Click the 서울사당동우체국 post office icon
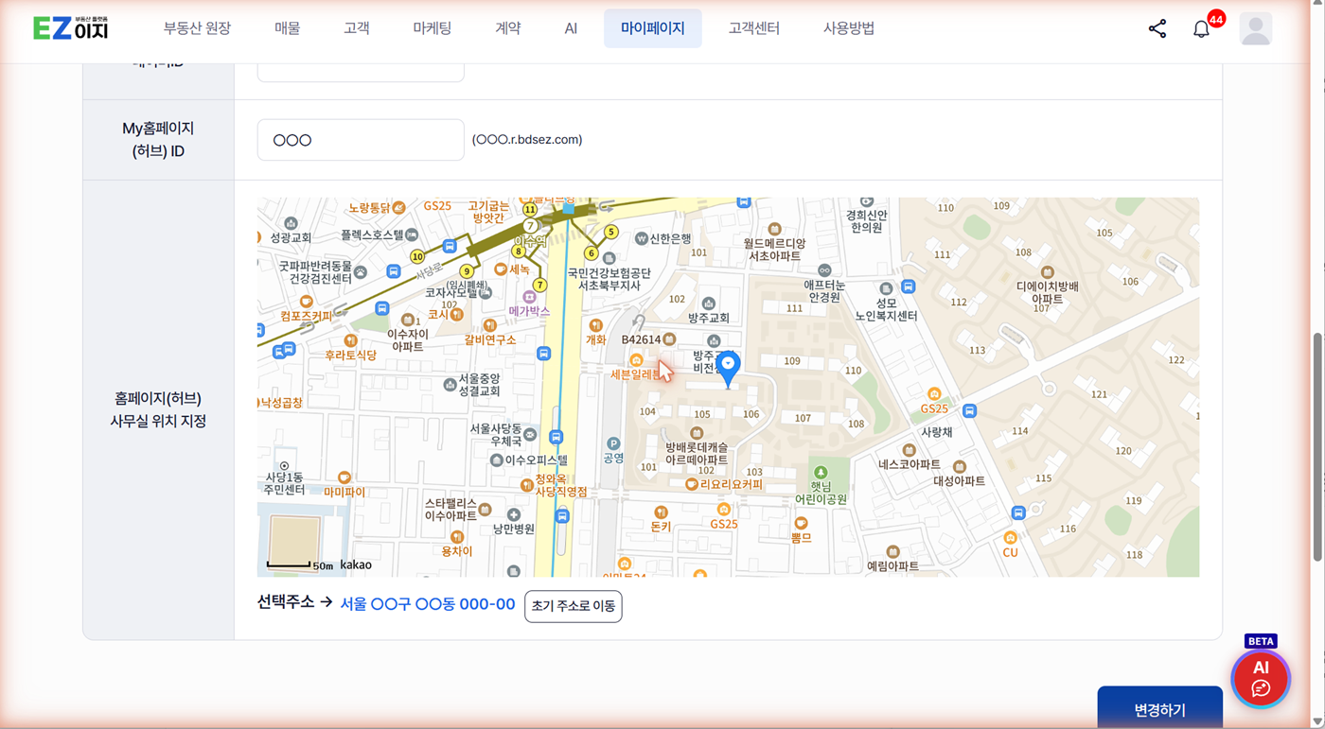1325x729 pixels. tap(530, 435)
